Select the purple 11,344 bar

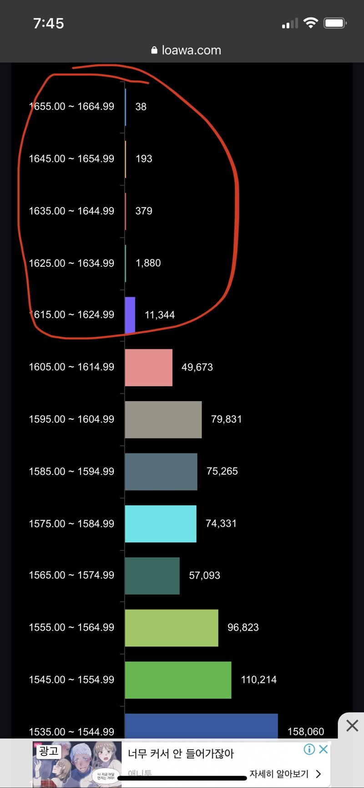coord(130,315)
